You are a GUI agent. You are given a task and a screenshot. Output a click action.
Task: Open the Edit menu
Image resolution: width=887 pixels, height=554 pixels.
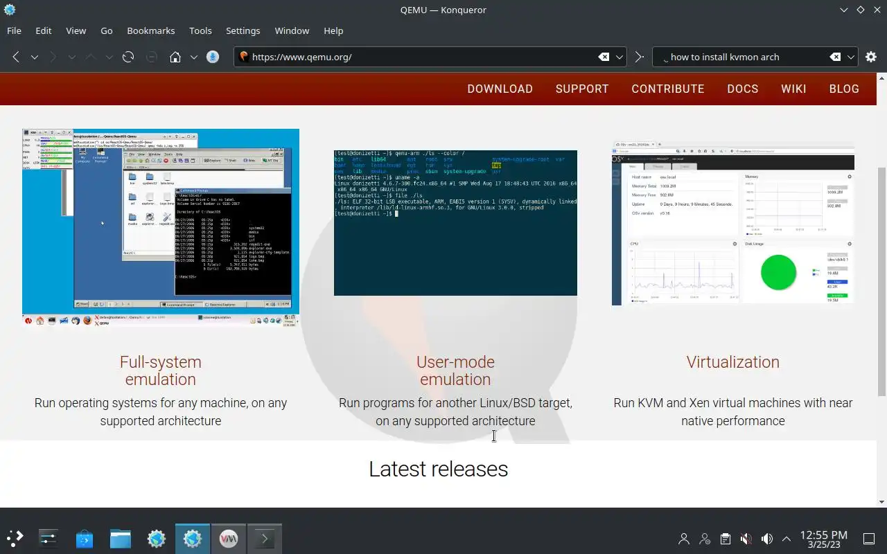(44, 30)
